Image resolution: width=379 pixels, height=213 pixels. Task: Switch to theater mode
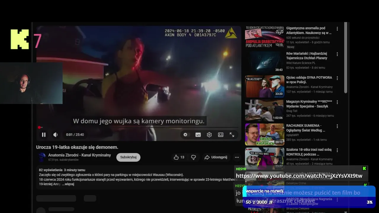(x=221, y=135)
